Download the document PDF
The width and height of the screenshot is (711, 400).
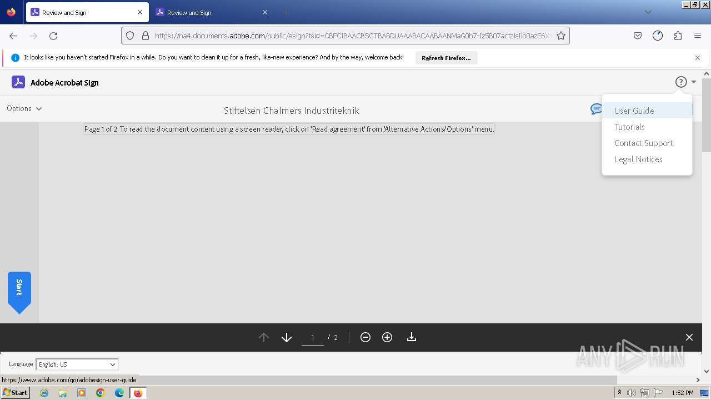click(x=412, y=337)
